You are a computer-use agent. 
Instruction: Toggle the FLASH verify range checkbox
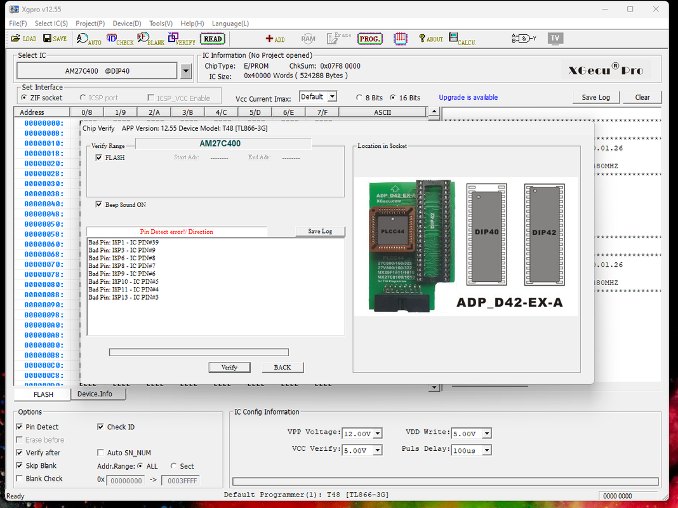tap(98, 158)
